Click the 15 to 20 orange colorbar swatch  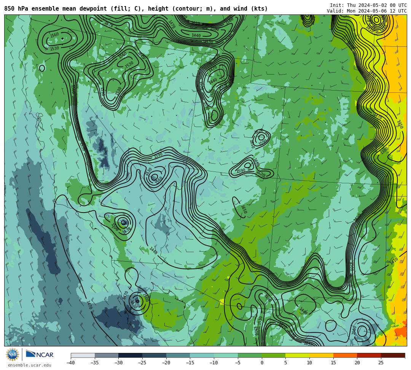(x=345, y=355)
